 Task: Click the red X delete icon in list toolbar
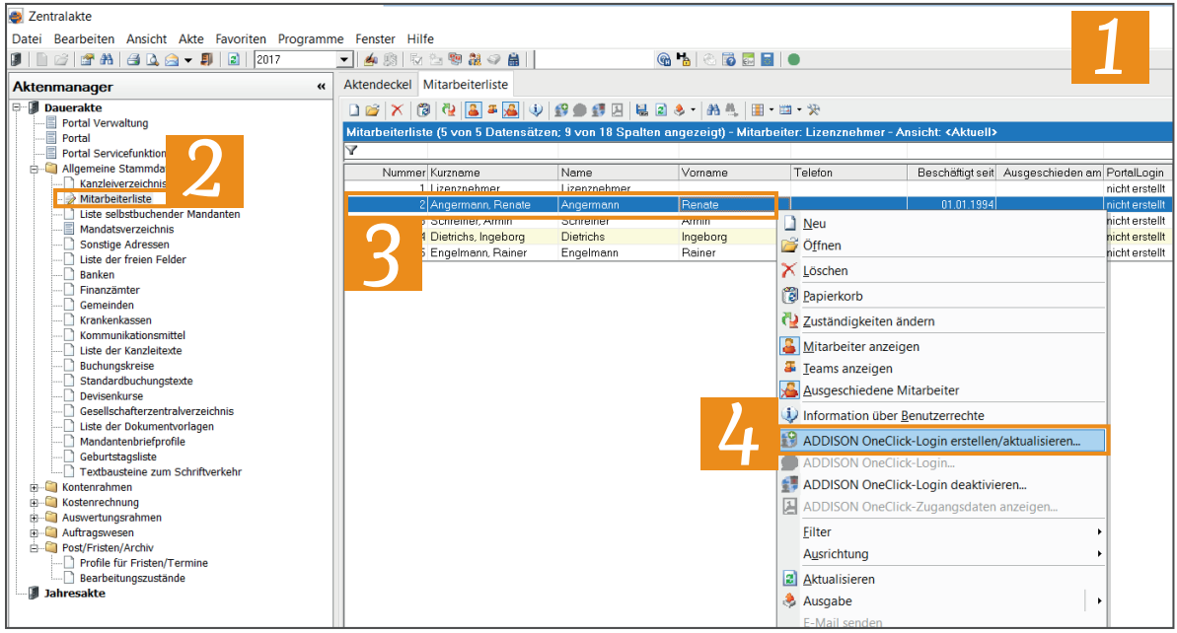click(x=397, y=110)
